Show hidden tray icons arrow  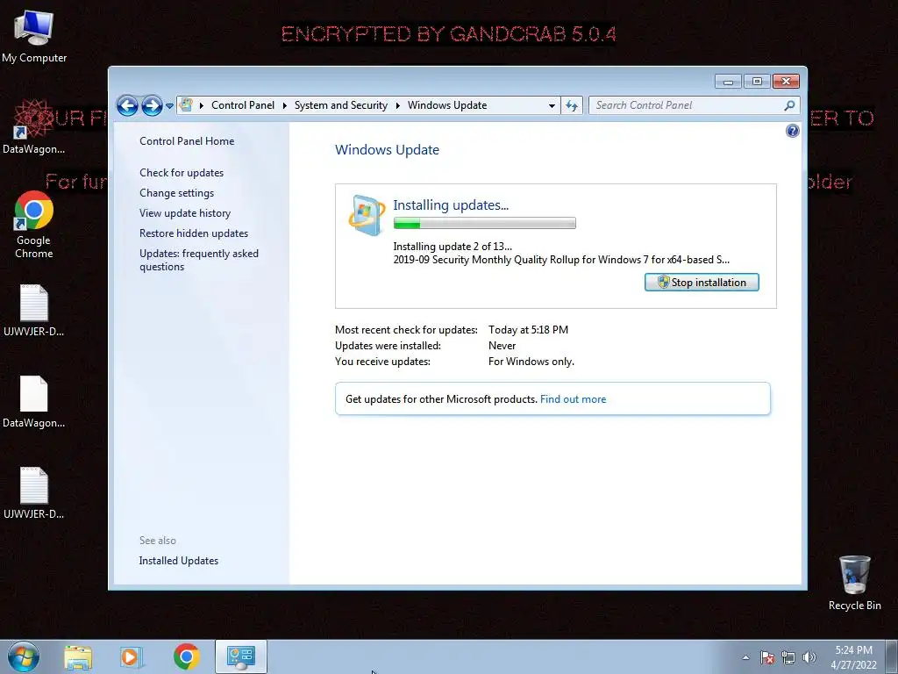(x=745, y=657)
